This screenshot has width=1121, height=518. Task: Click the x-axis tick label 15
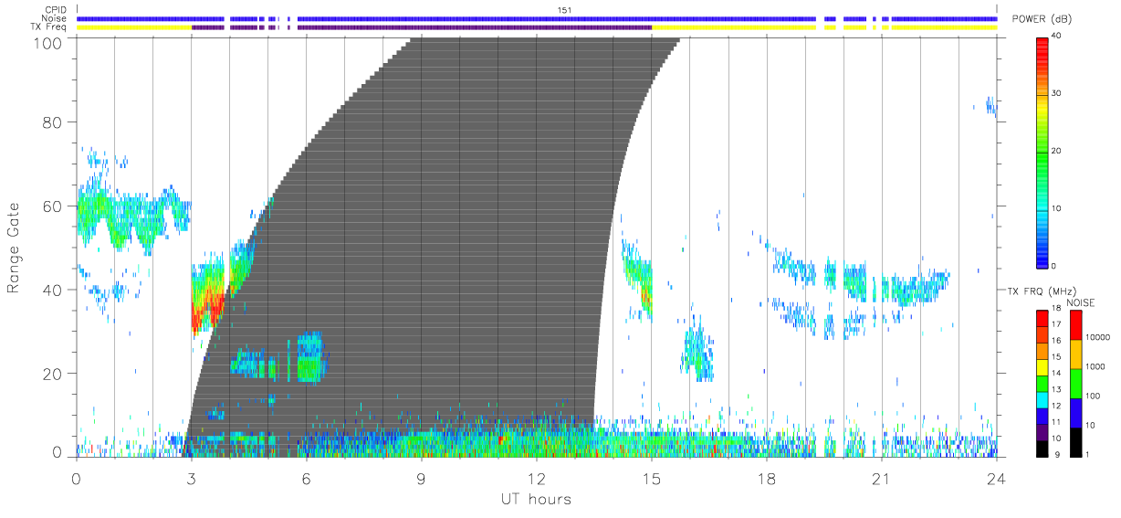[652, 478]
